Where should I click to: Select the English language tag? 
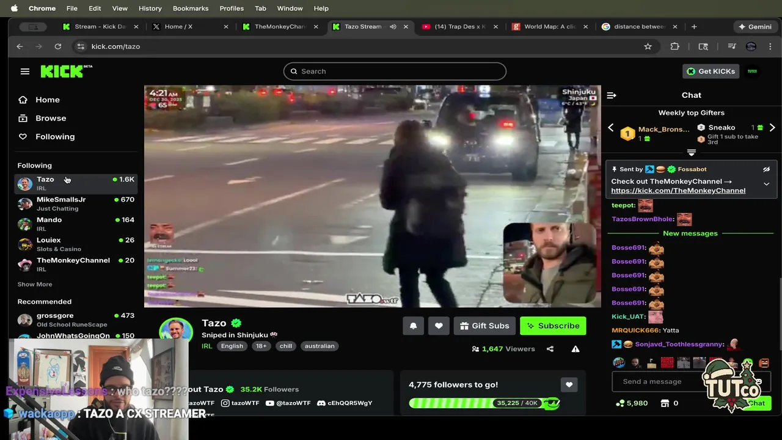[232, 346]
